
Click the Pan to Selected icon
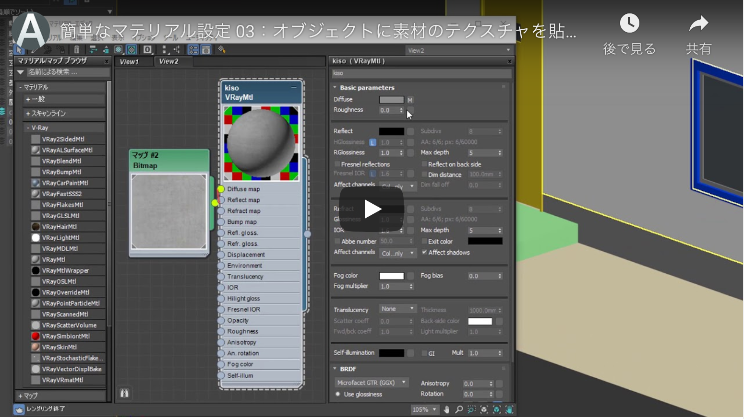(x=509, y=409)
